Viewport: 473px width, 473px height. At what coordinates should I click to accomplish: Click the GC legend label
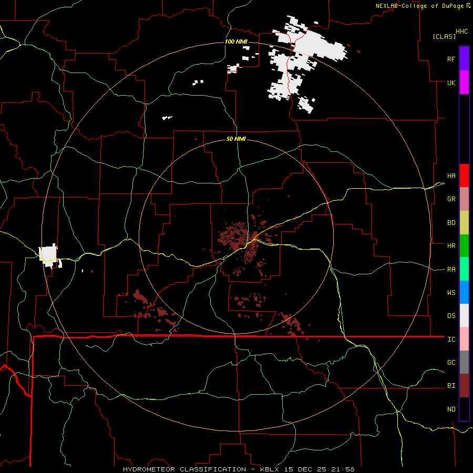tap(451, 363)
